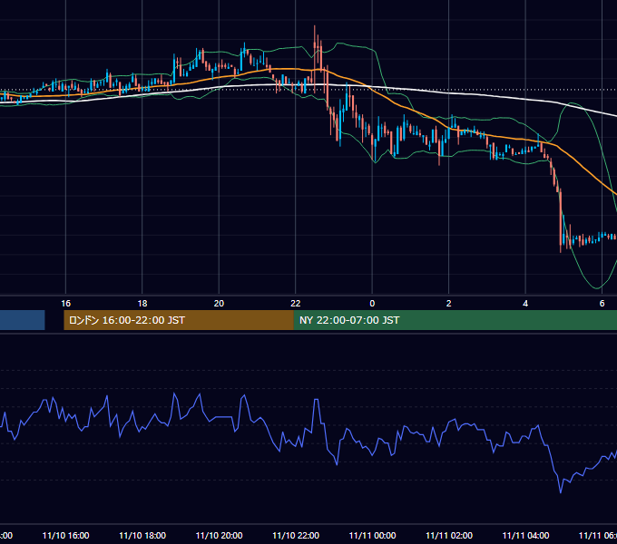Click the lower axis label 11/10 18:00
Screen dimensions: 617x544
142,535
